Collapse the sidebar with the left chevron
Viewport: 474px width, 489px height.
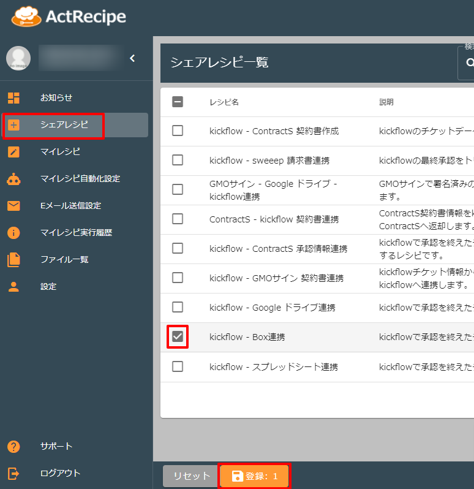[132, 58]
